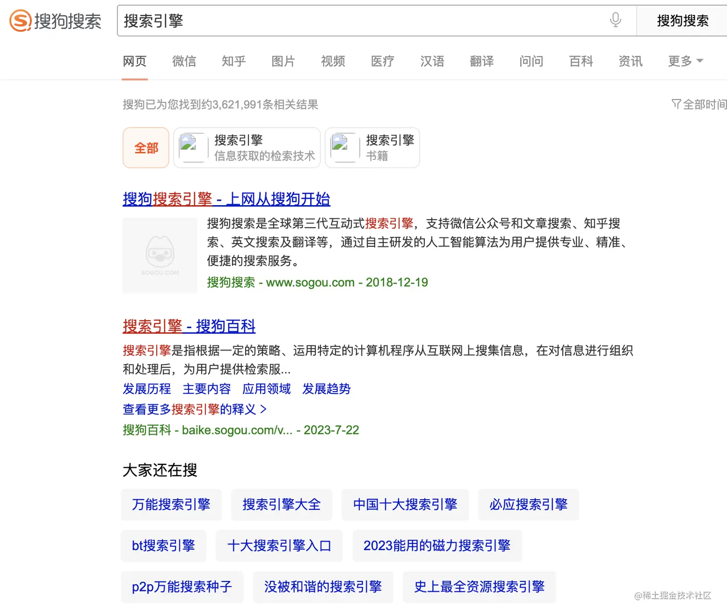Click the 搜狗搜索 search button

pos(682,21)
